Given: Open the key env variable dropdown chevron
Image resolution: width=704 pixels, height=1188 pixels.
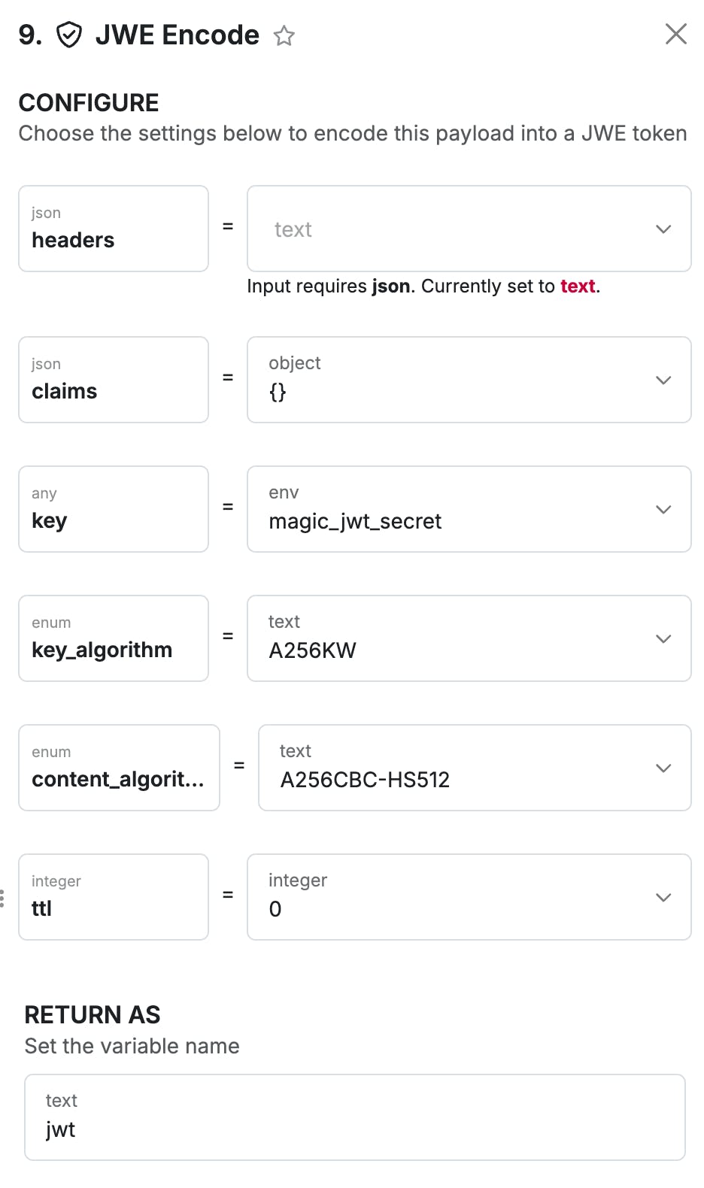Looking at the screenshot, I should point(663,510).
